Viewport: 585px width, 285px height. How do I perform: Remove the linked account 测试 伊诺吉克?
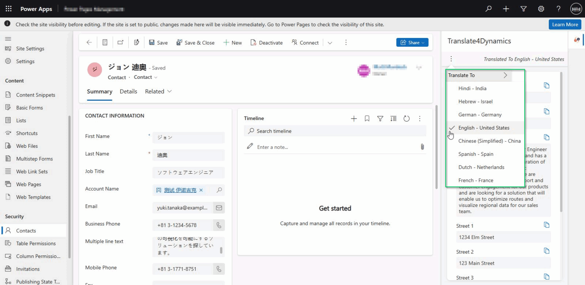(x=201, y=190)
